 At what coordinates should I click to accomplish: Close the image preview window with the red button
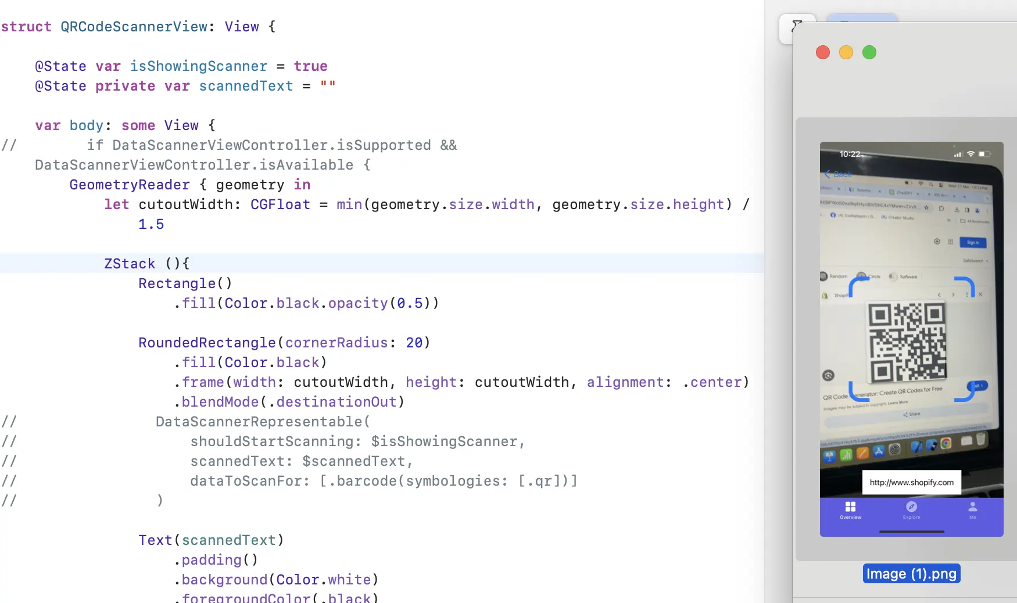coord(823,52)
